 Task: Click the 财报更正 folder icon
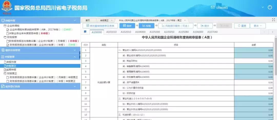click(5, 74)
